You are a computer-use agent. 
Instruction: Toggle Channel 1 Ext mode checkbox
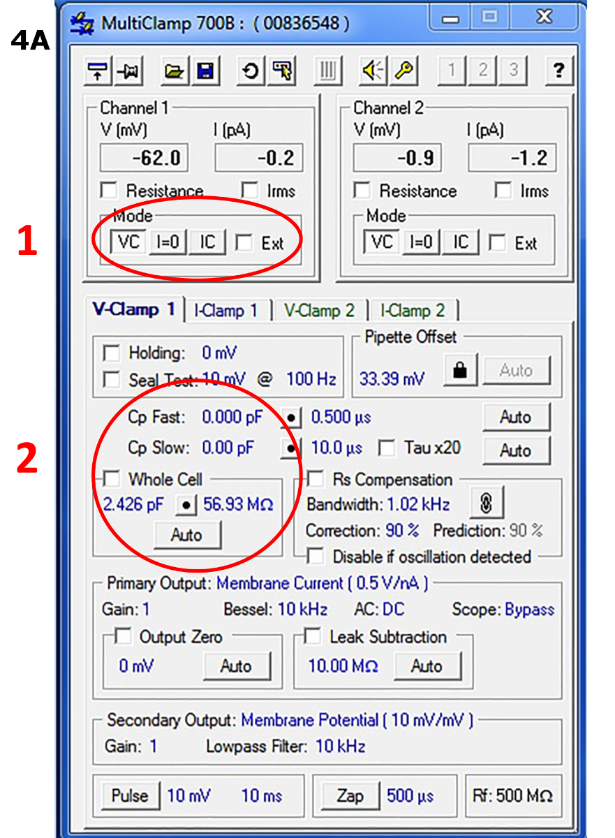[x=244, y=243]
